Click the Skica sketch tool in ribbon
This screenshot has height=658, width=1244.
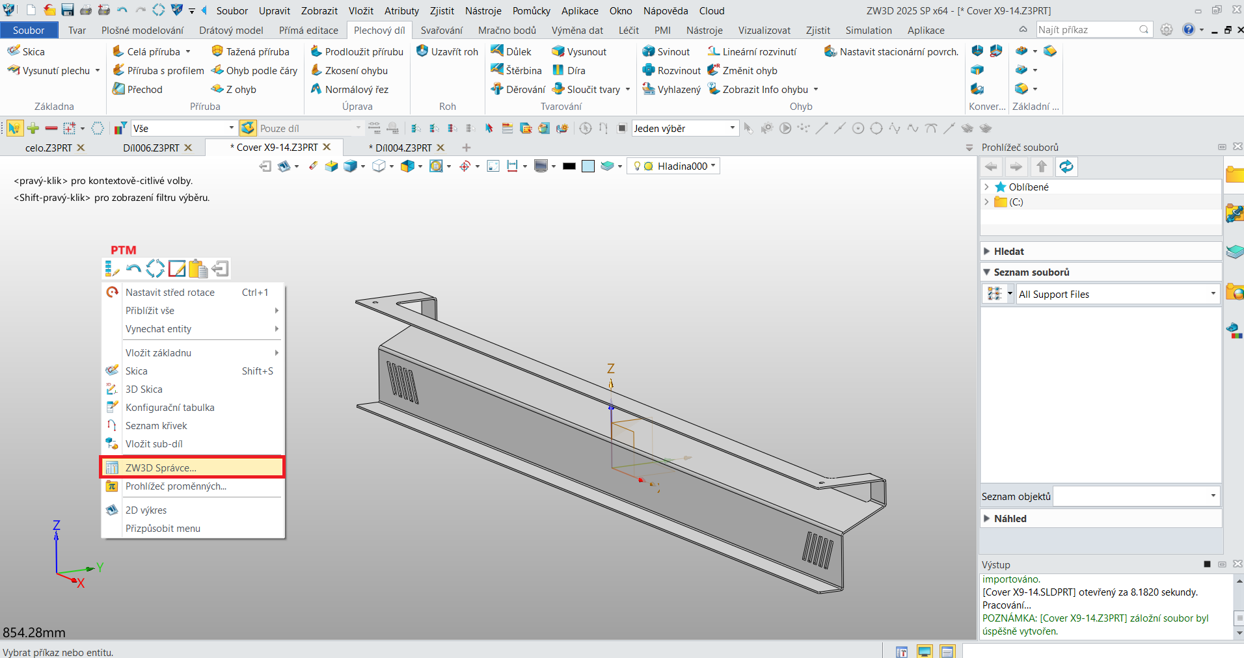pos(26,51)
